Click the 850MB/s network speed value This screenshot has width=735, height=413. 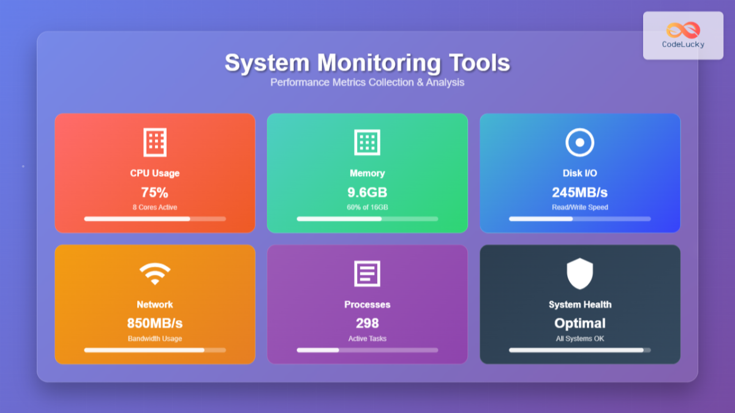point(155,323)
